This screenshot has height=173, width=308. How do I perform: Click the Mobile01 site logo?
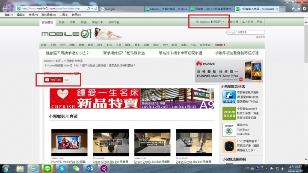click(66, 34)
